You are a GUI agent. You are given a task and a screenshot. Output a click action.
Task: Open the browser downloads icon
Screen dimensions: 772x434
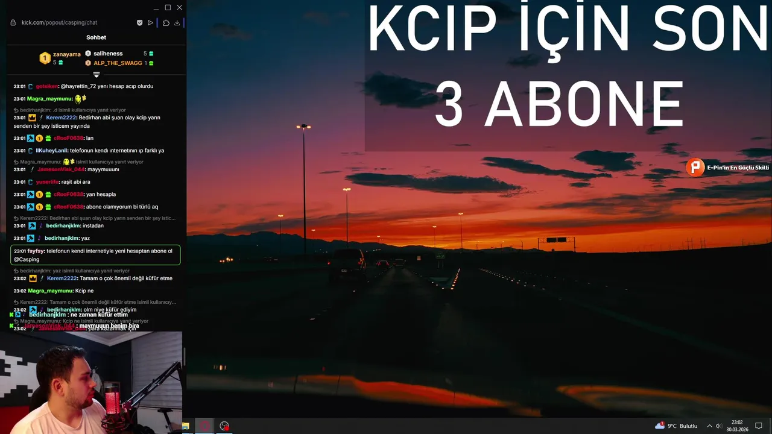tap(177, 23)
